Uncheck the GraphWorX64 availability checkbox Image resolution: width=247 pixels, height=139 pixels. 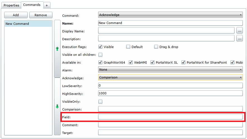(x=101, y=63)
